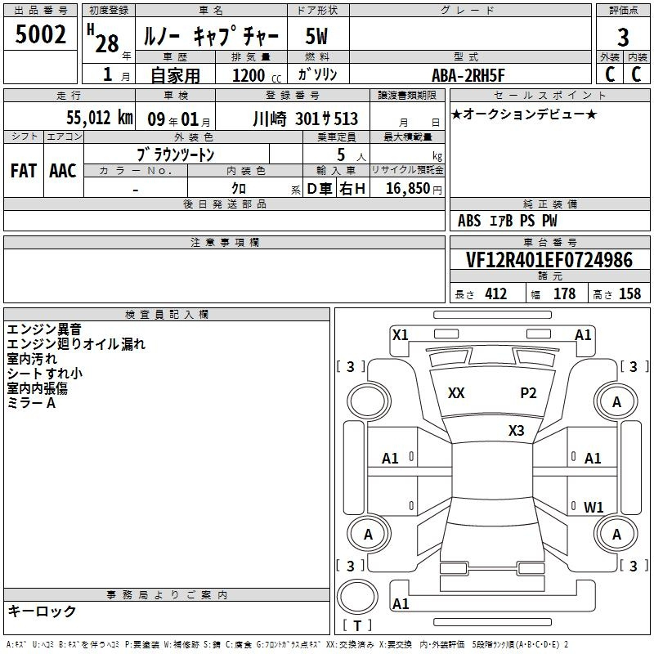Select the width value 178
Screen dimensions: 654x654
coord(564,293)
